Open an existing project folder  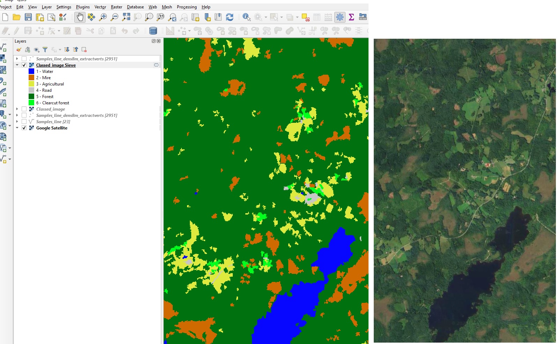coord(16,17)
